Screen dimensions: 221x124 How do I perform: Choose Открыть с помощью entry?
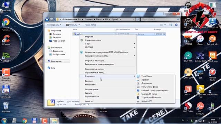(108, 61)
